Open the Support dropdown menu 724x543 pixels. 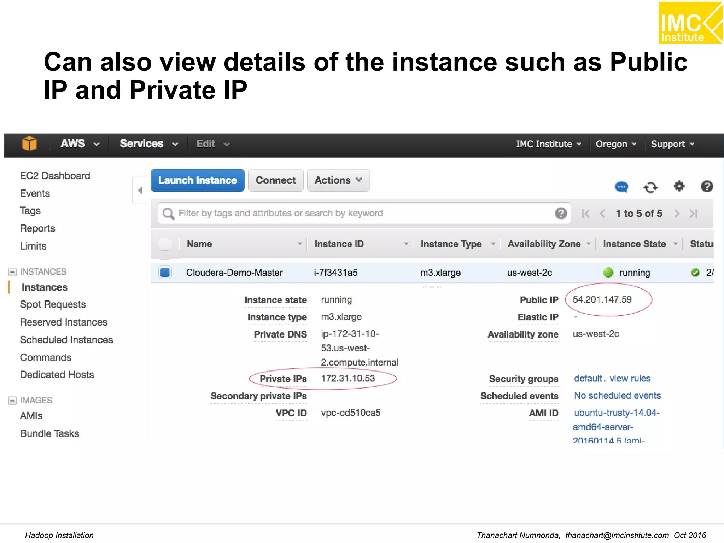pos(673,144)
